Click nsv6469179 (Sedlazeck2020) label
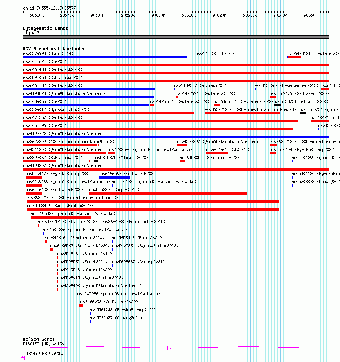340x362 pixels. pyautogui.click(x=299, y=93)
